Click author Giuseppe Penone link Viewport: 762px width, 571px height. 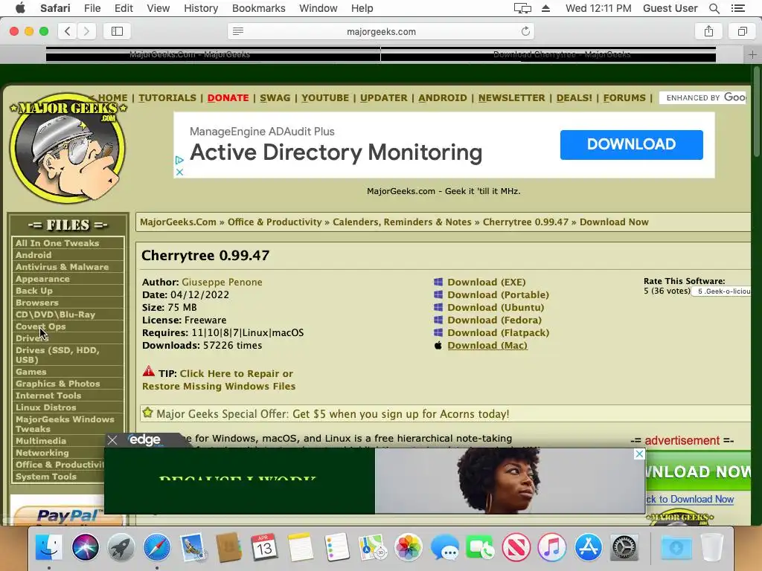[x=222, y=282]
